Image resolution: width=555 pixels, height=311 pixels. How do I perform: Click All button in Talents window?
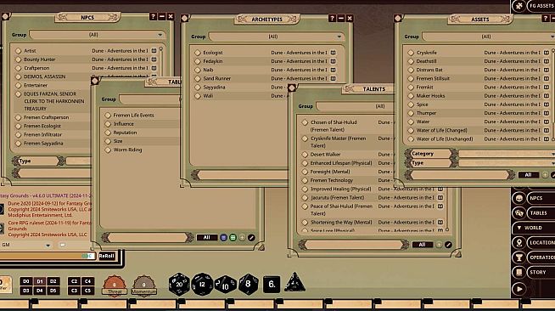click(422, 245)
